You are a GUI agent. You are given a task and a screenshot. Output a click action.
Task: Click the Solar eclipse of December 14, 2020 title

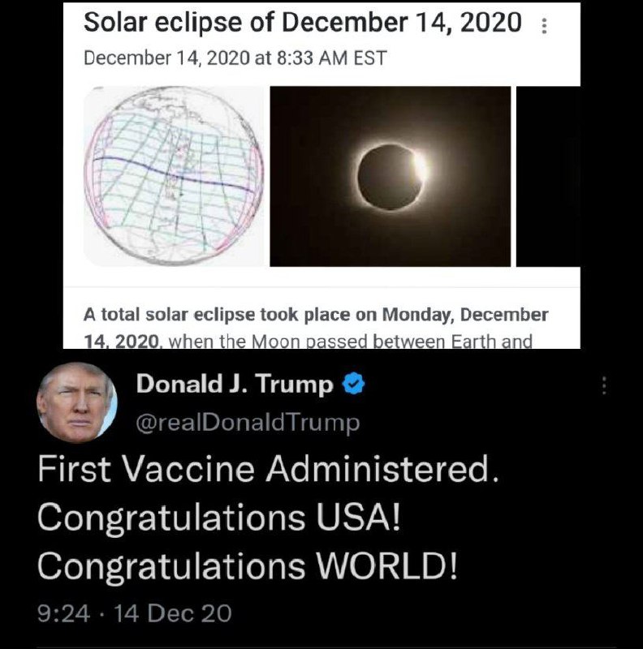pos(303,22)
